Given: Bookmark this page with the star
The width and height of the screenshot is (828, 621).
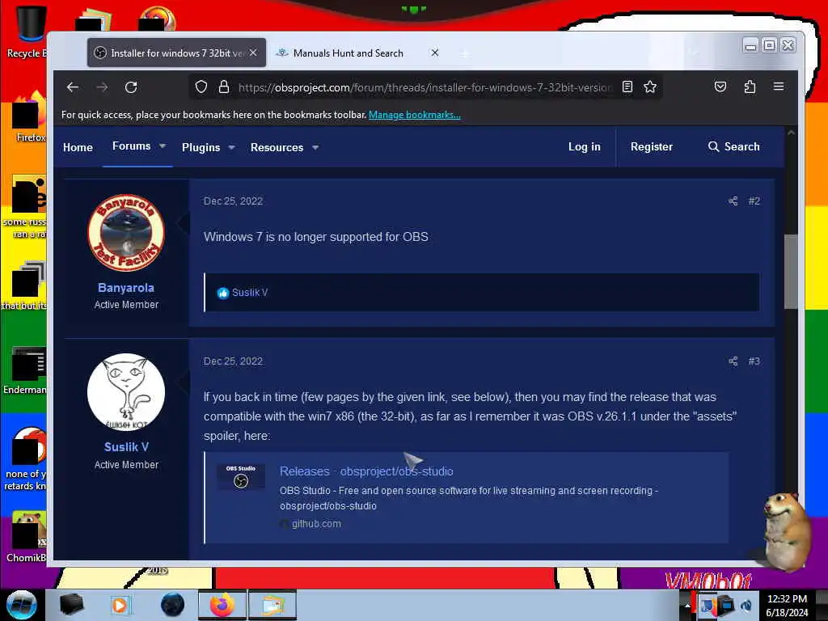Looking at the screenshot, I should click(650, 87).
